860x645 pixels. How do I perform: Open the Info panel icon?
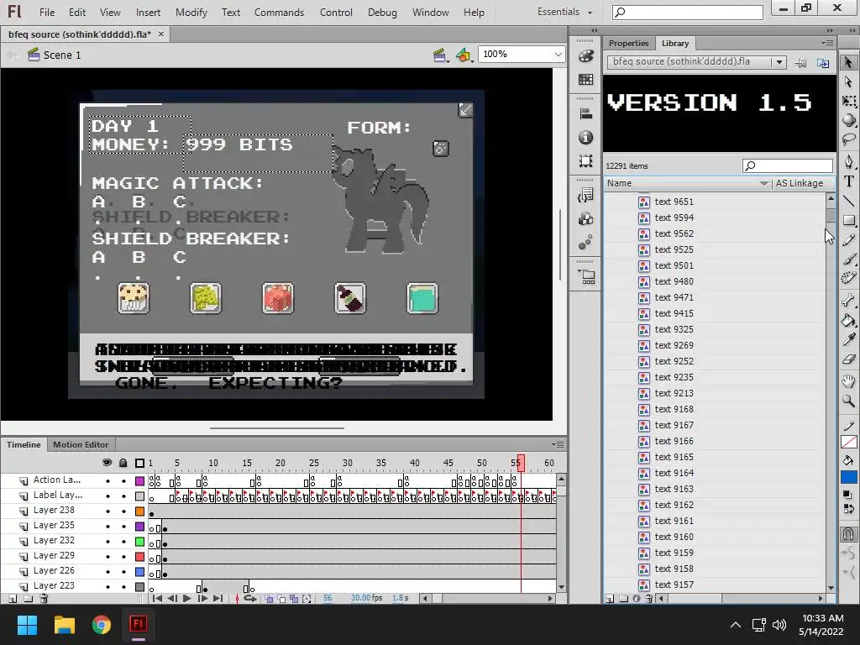(585, 137)
